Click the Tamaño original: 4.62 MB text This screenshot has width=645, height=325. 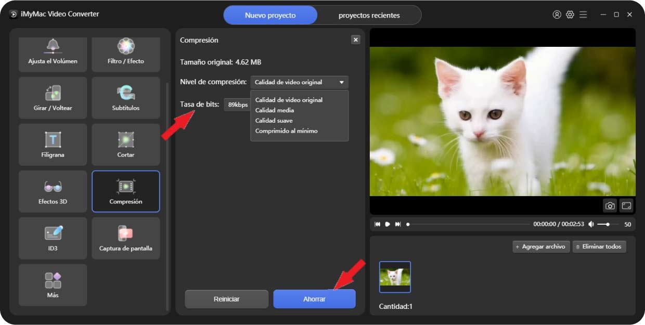(221, 62)
